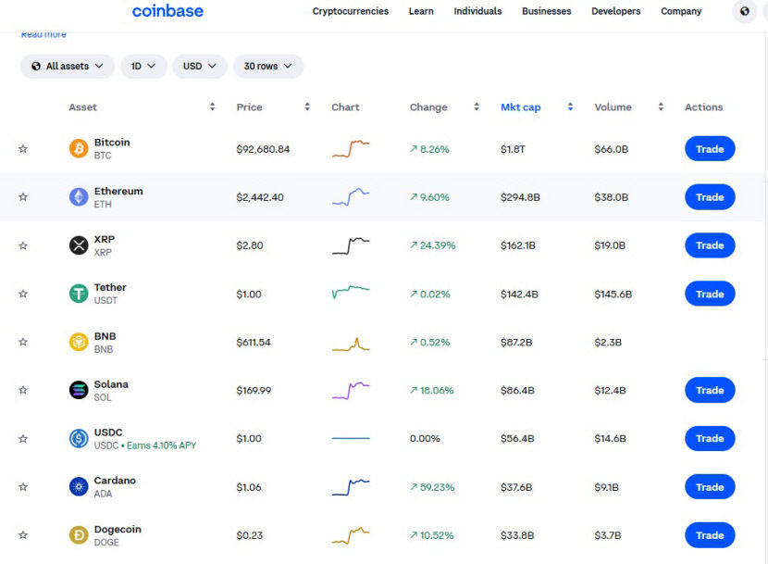Viewport: 768px width, 564px height.
Task: Open the 30 rows dropdown
Action: coord(268,66)
